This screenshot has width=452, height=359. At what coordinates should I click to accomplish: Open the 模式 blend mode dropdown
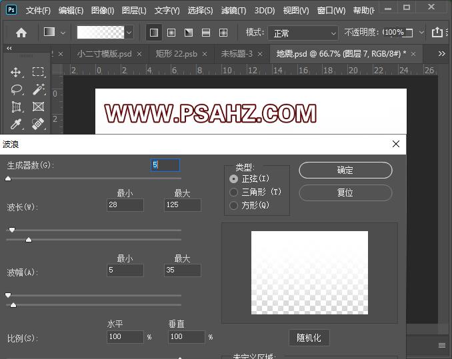tap(303, 33)
